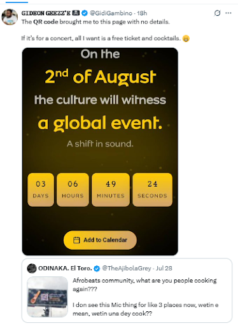Click the laughing emoji in the tweet

tap(186, 38)
